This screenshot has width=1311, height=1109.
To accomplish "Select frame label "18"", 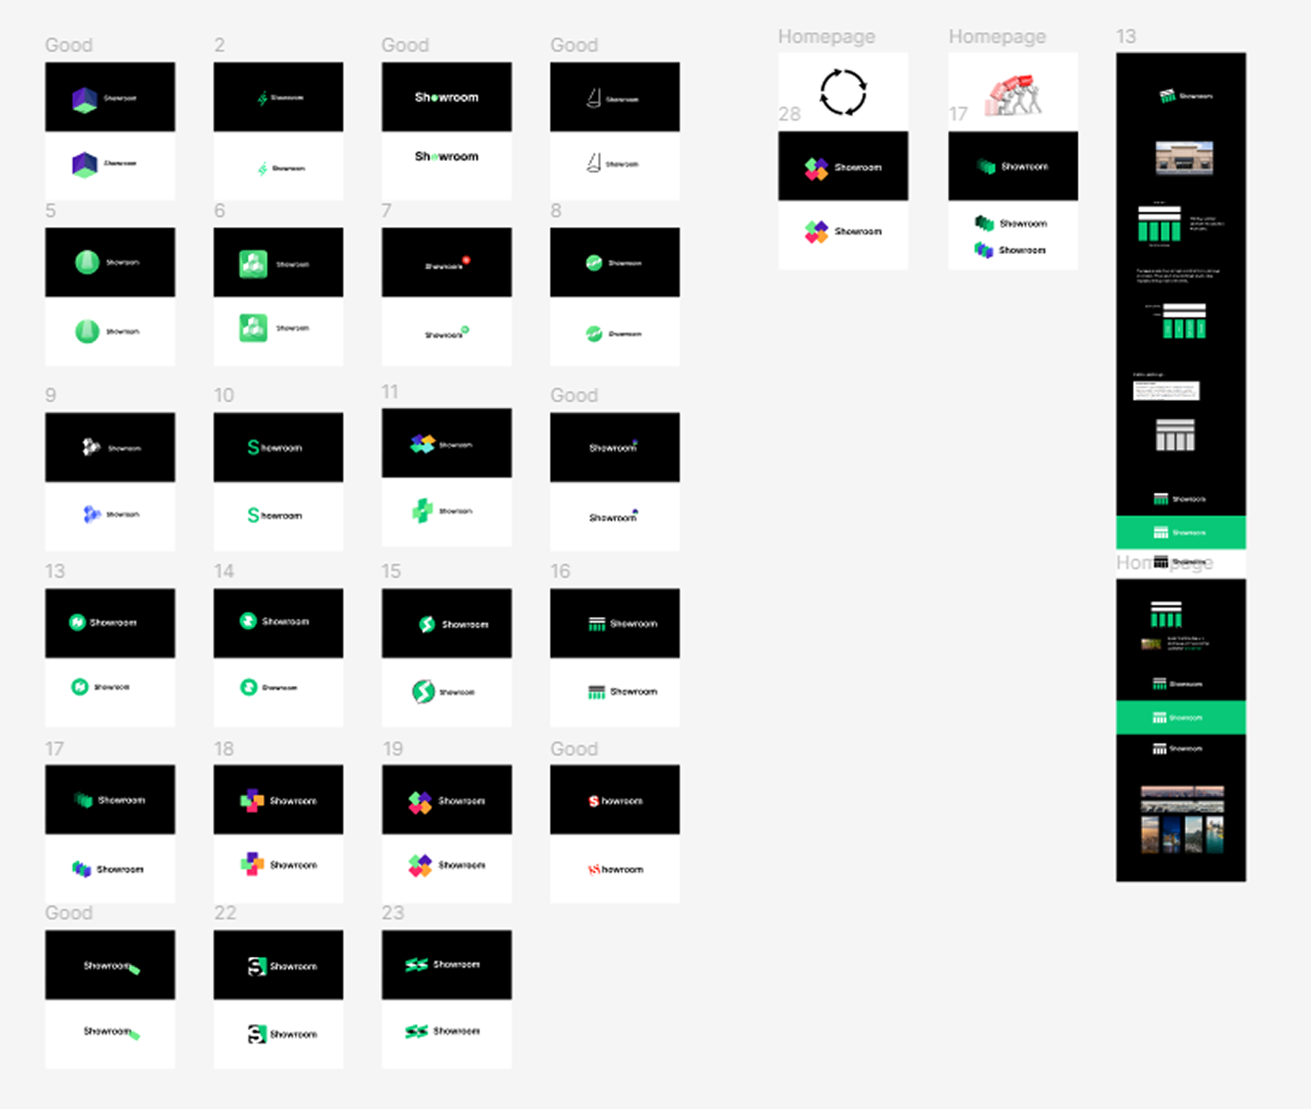I will point(224,748).
